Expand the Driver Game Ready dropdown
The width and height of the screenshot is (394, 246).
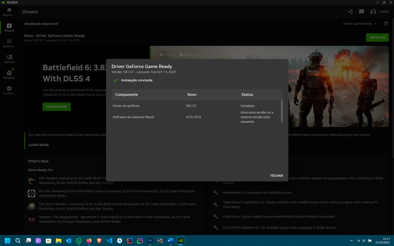(x=360, y=24)
